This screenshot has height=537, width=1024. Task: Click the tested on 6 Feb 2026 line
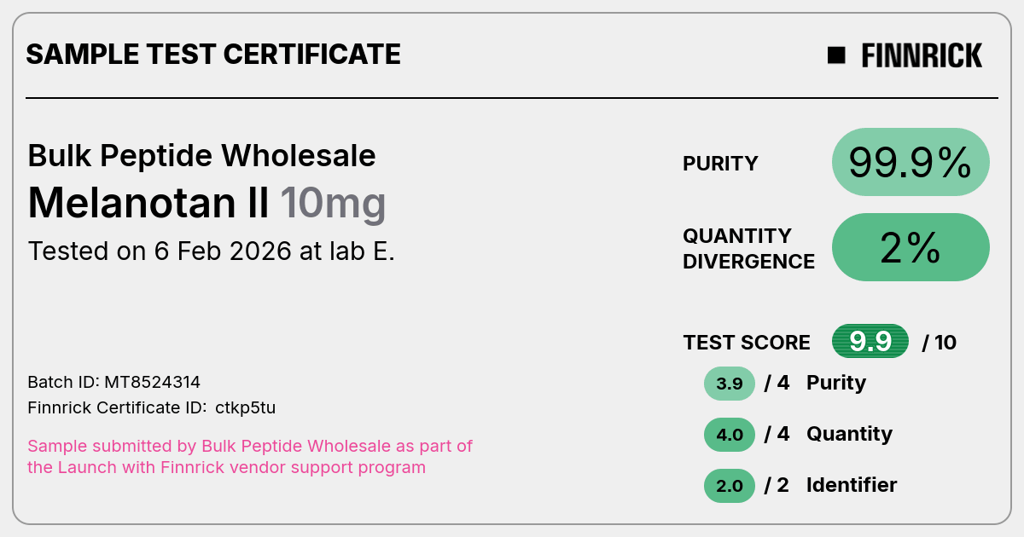tap(211, 251)
